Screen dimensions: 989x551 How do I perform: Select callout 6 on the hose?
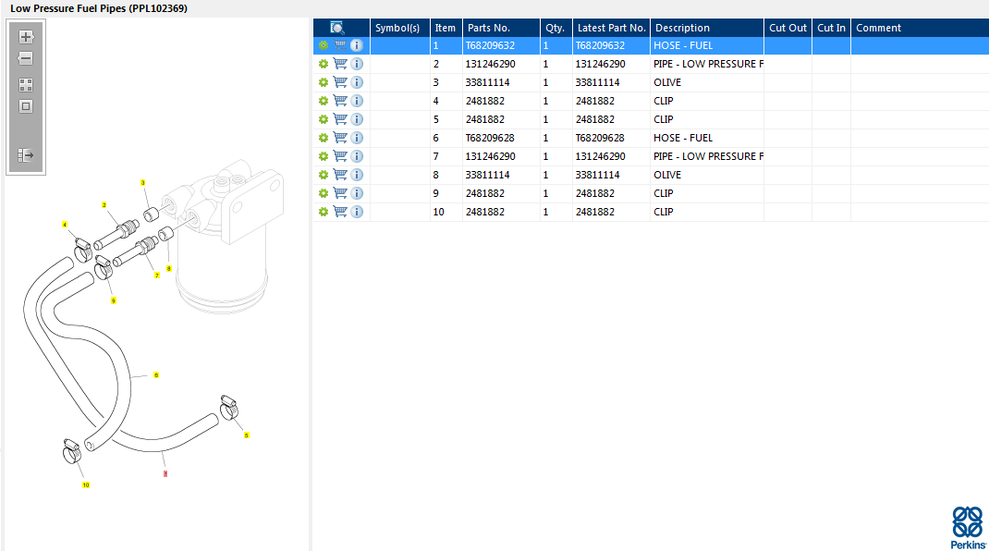pyautogui.click(x=156, y=375)
